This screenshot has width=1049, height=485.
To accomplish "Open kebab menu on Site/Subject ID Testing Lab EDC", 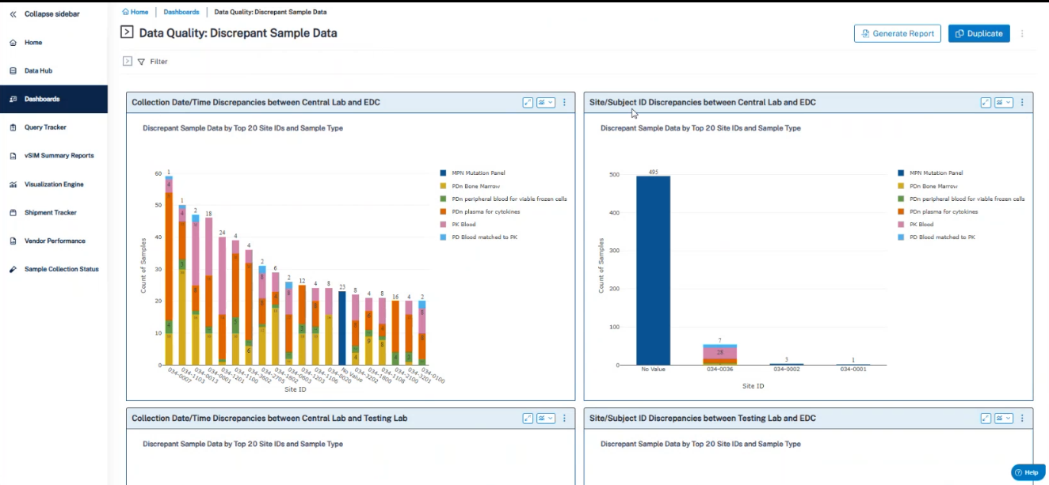I will [1022, 418].
